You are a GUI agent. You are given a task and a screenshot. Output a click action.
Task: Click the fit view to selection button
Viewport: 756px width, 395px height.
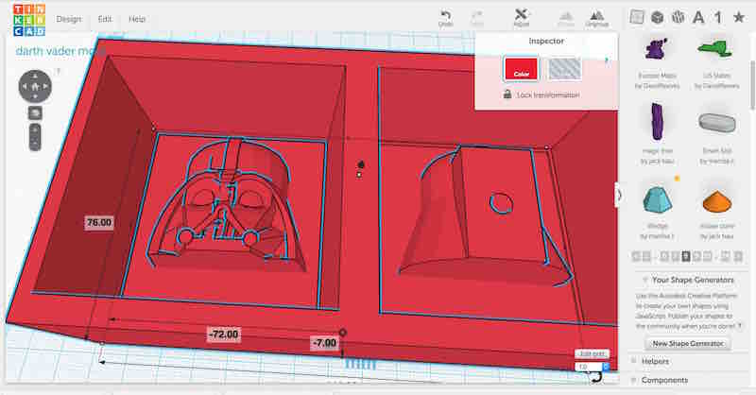pyautogui.click(x=35, y=113)
